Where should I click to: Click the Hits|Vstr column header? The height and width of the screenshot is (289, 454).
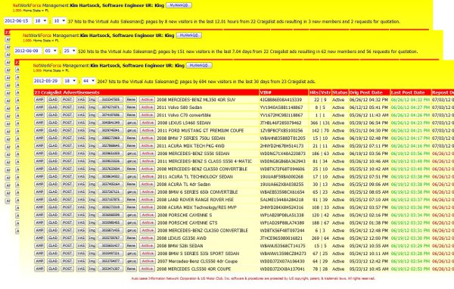(x=320, y=92)
